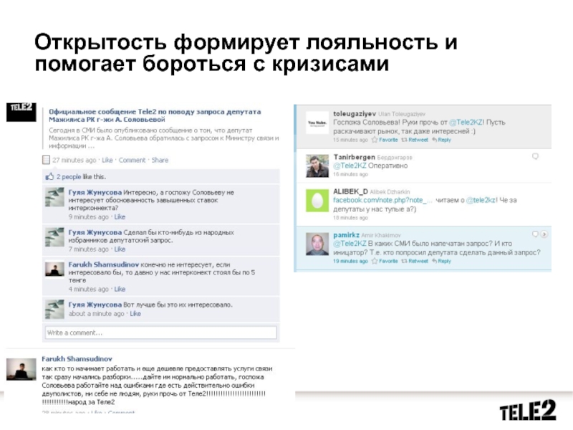
Task: Open Farukh Shamsudinov's wall post author link
Action: click(x=77, y=359)
